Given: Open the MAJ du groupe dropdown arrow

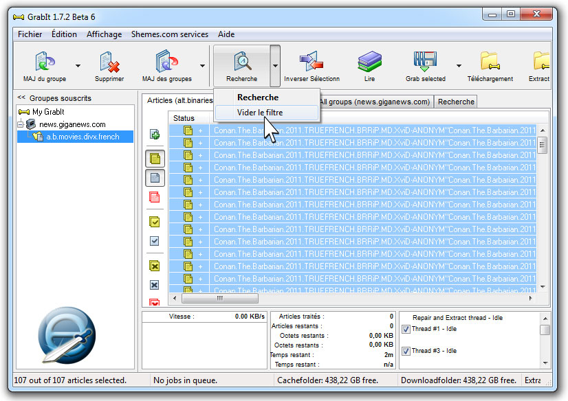Looking at the screenshot, I should 78,66.
